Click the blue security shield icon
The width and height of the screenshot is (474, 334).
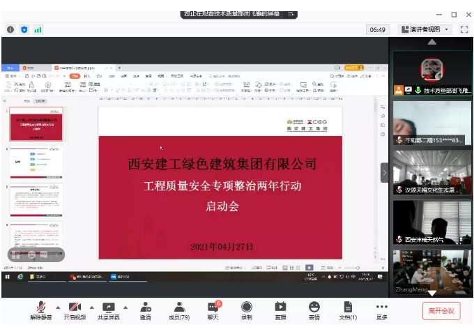point(24,29)
